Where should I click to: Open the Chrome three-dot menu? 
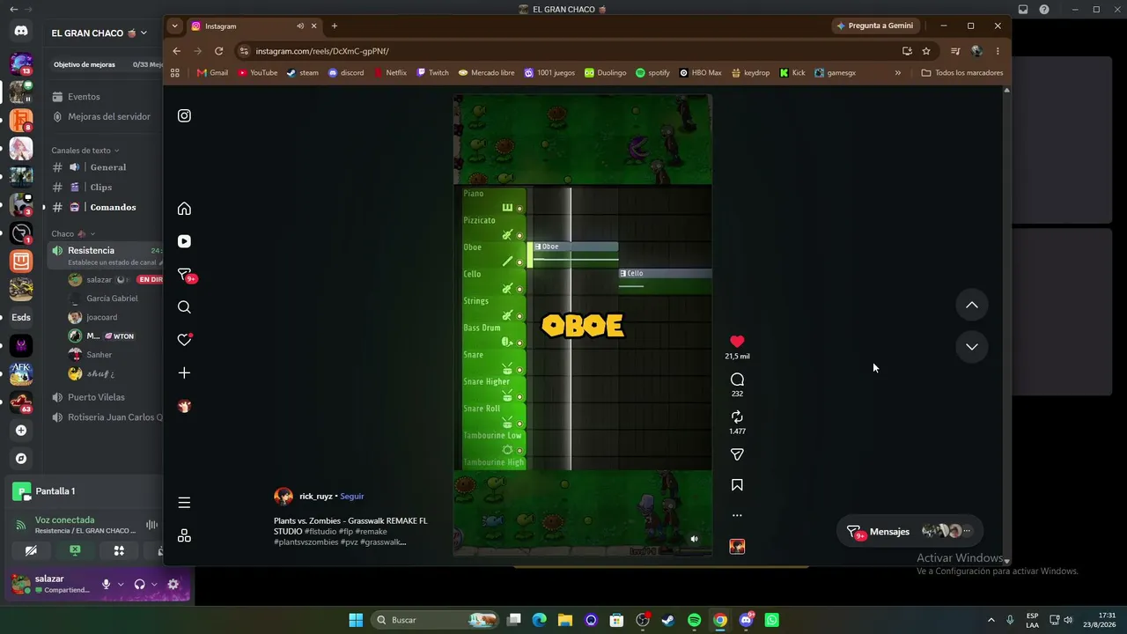998,51
